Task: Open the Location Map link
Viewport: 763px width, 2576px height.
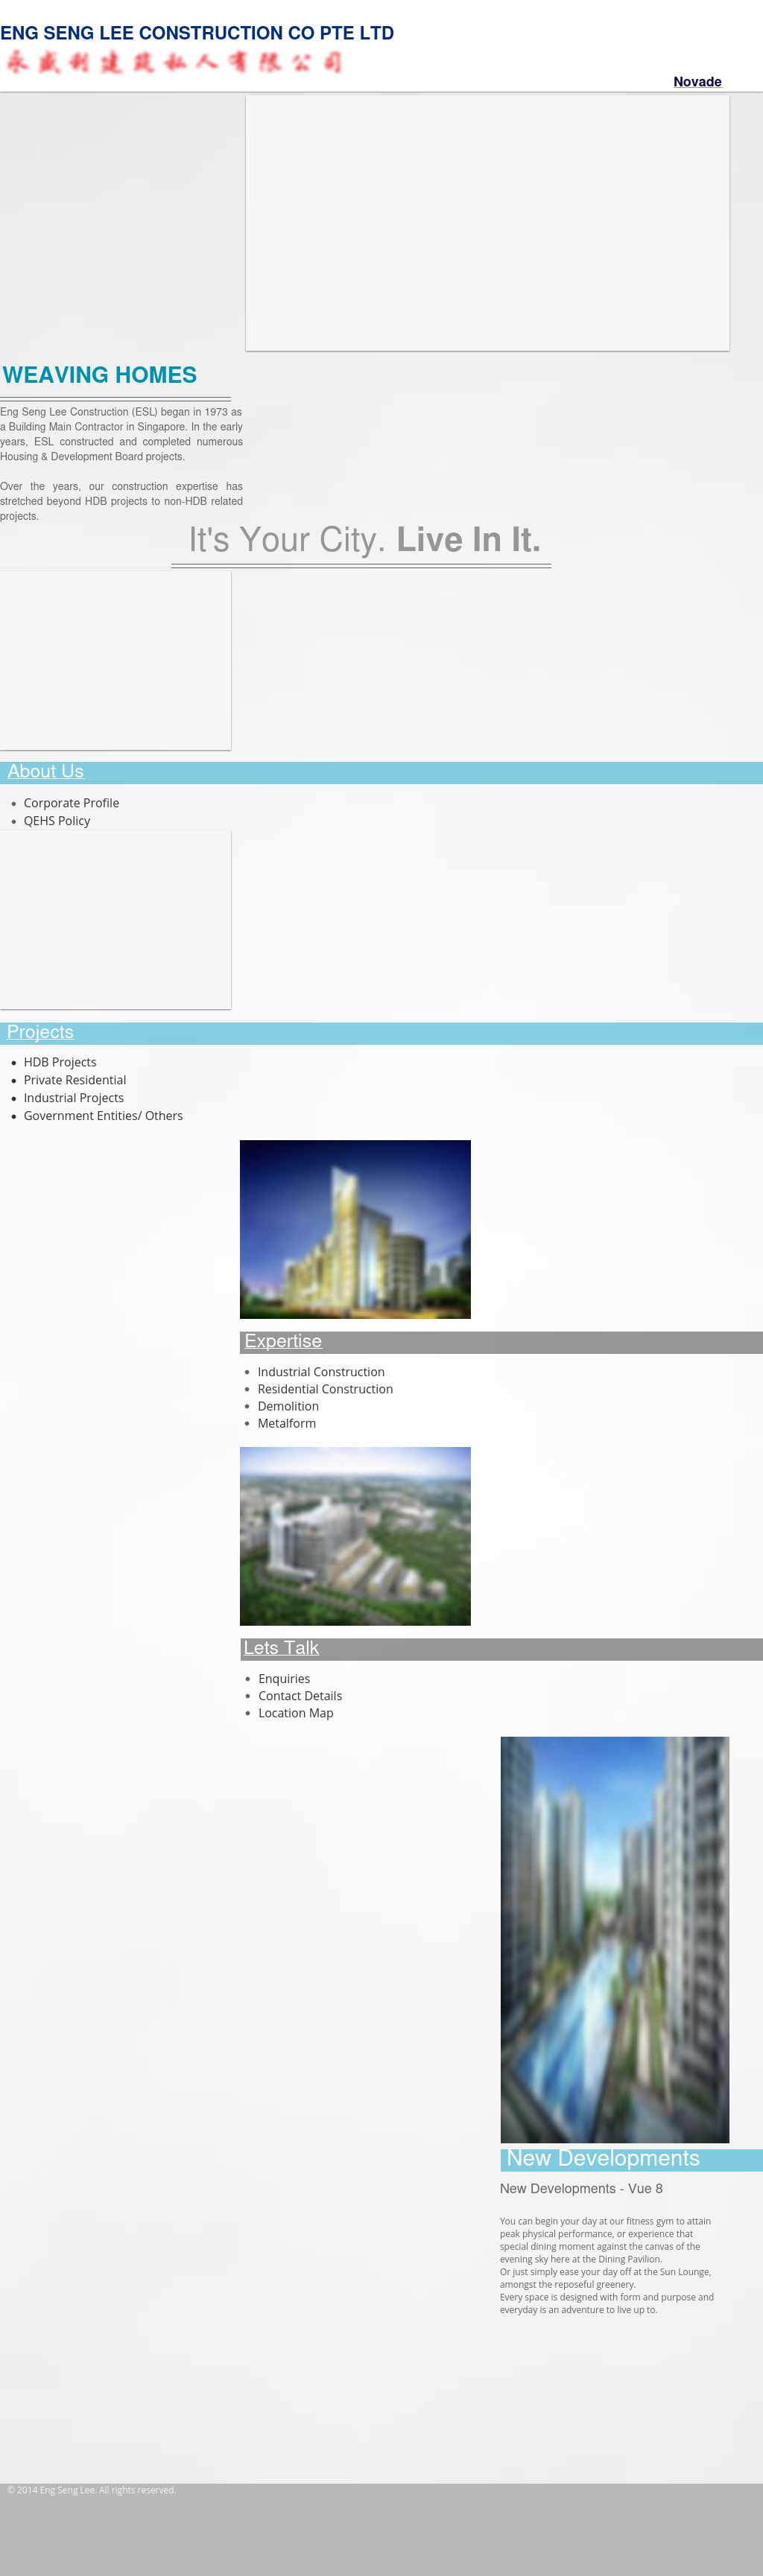Action: point(296,1713)
